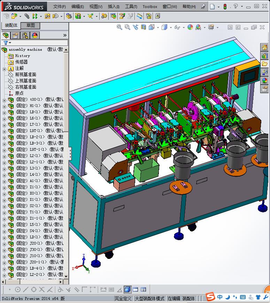The width and height of the screenshot is (270, 303).
Task: Open SolidWorks Resources home icon in task pane
Action: click(x=264, y=48)
